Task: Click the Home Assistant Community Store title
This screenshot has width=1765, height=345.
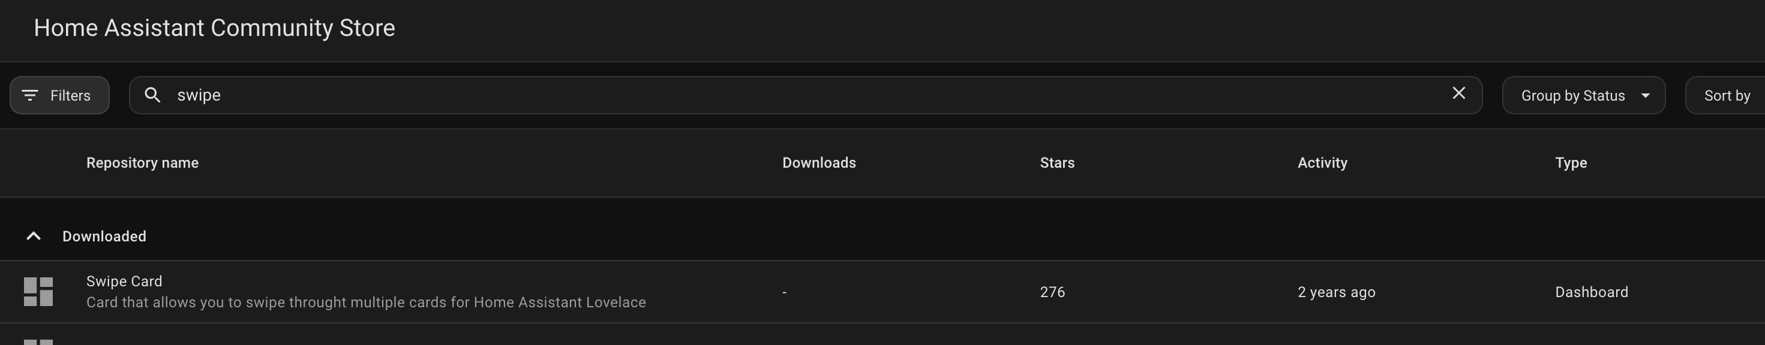Action: pyautogui.click(x=214, y=28)
